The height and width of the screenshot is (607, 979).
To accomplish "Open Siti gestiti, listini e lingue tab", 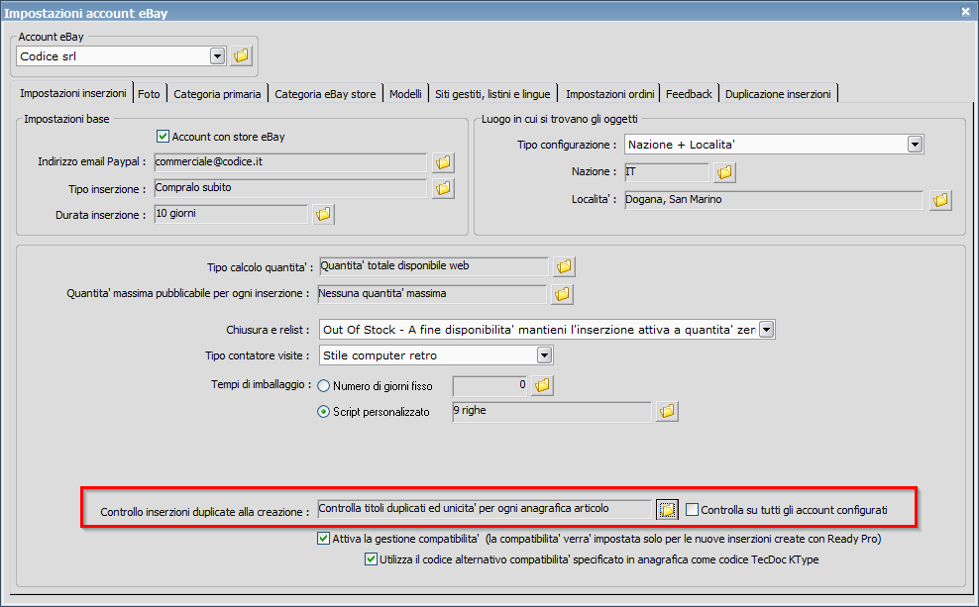I will pyautogui.click(x=492, y=94).
